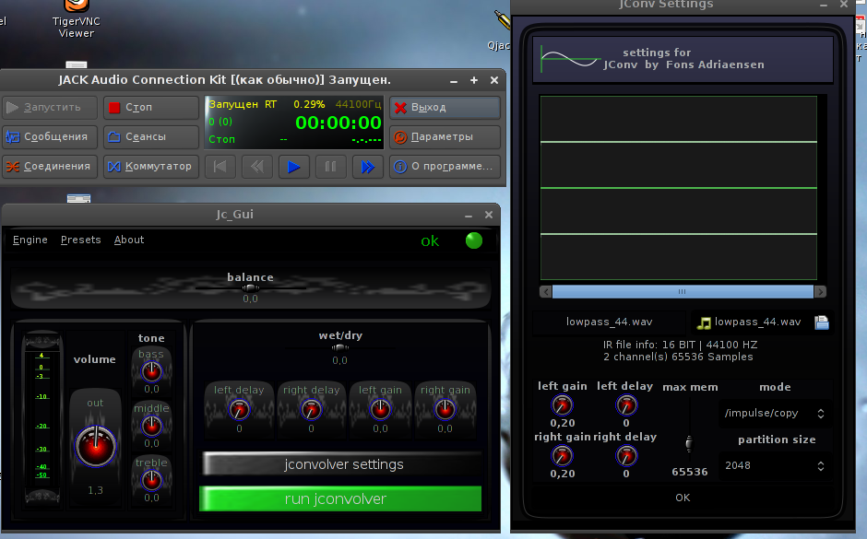Open the lowpass_44.wav file chooser button
Image resolution: width=867 pixels, height=539 pixels.
pos(763,322)
